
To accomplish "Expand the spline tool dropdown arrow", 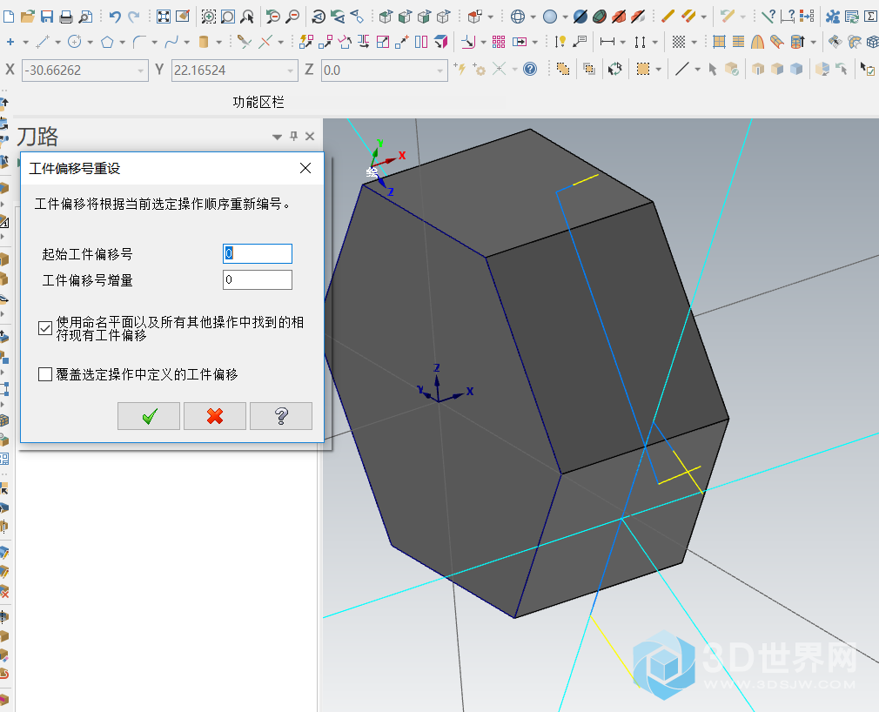I will pos(186,42).
